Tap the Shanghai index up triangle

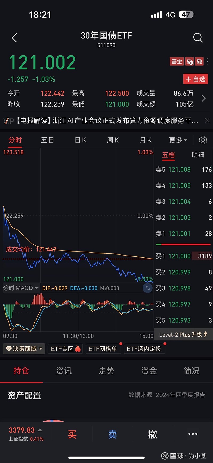tap(40, 430)
